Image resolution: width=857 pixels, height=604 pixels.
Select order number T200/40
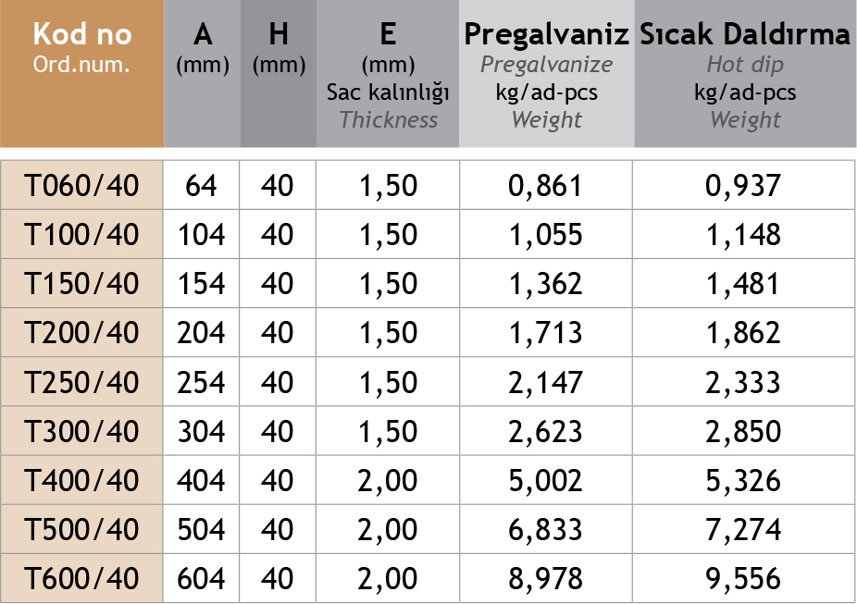tap(81, 333)
